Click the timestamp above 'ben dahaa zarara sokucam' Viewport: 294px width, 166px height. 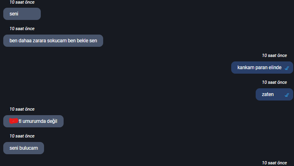click(x=22, y=28)
